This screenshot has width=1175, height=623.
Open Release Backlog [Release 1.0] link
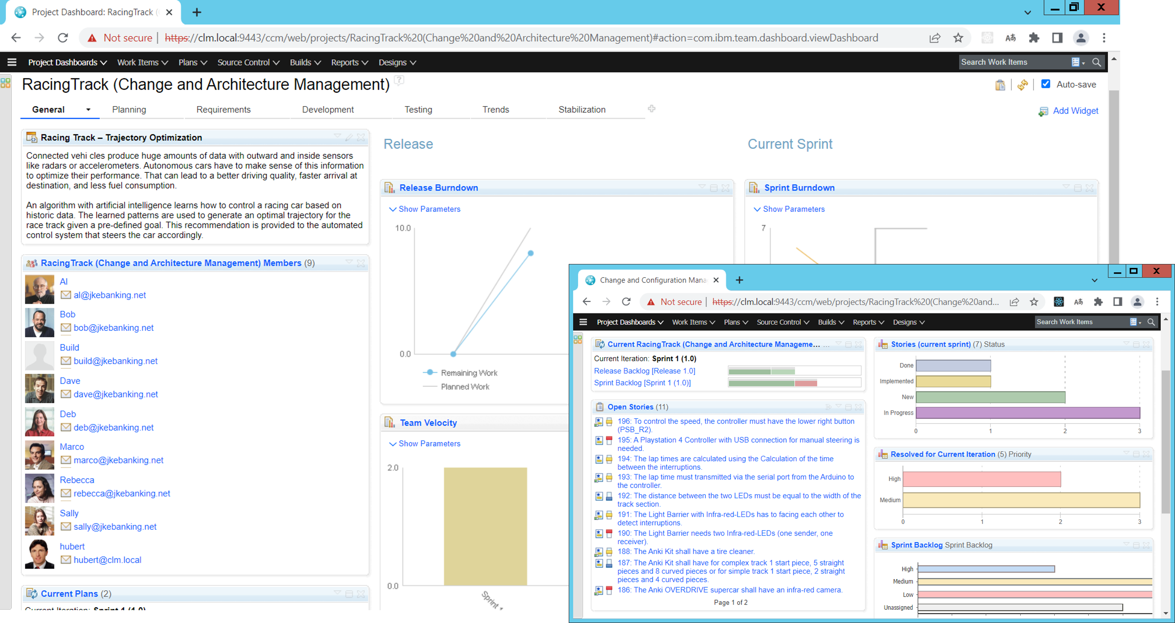click(644, 371)
